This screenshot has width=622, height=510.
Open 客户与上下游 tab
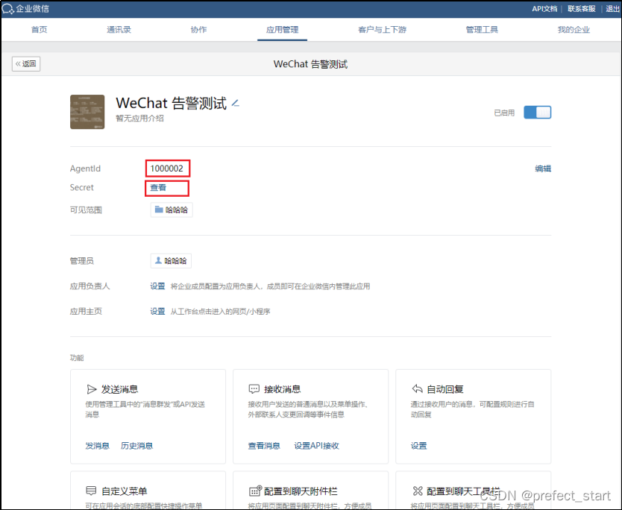[x=382, y=30]
